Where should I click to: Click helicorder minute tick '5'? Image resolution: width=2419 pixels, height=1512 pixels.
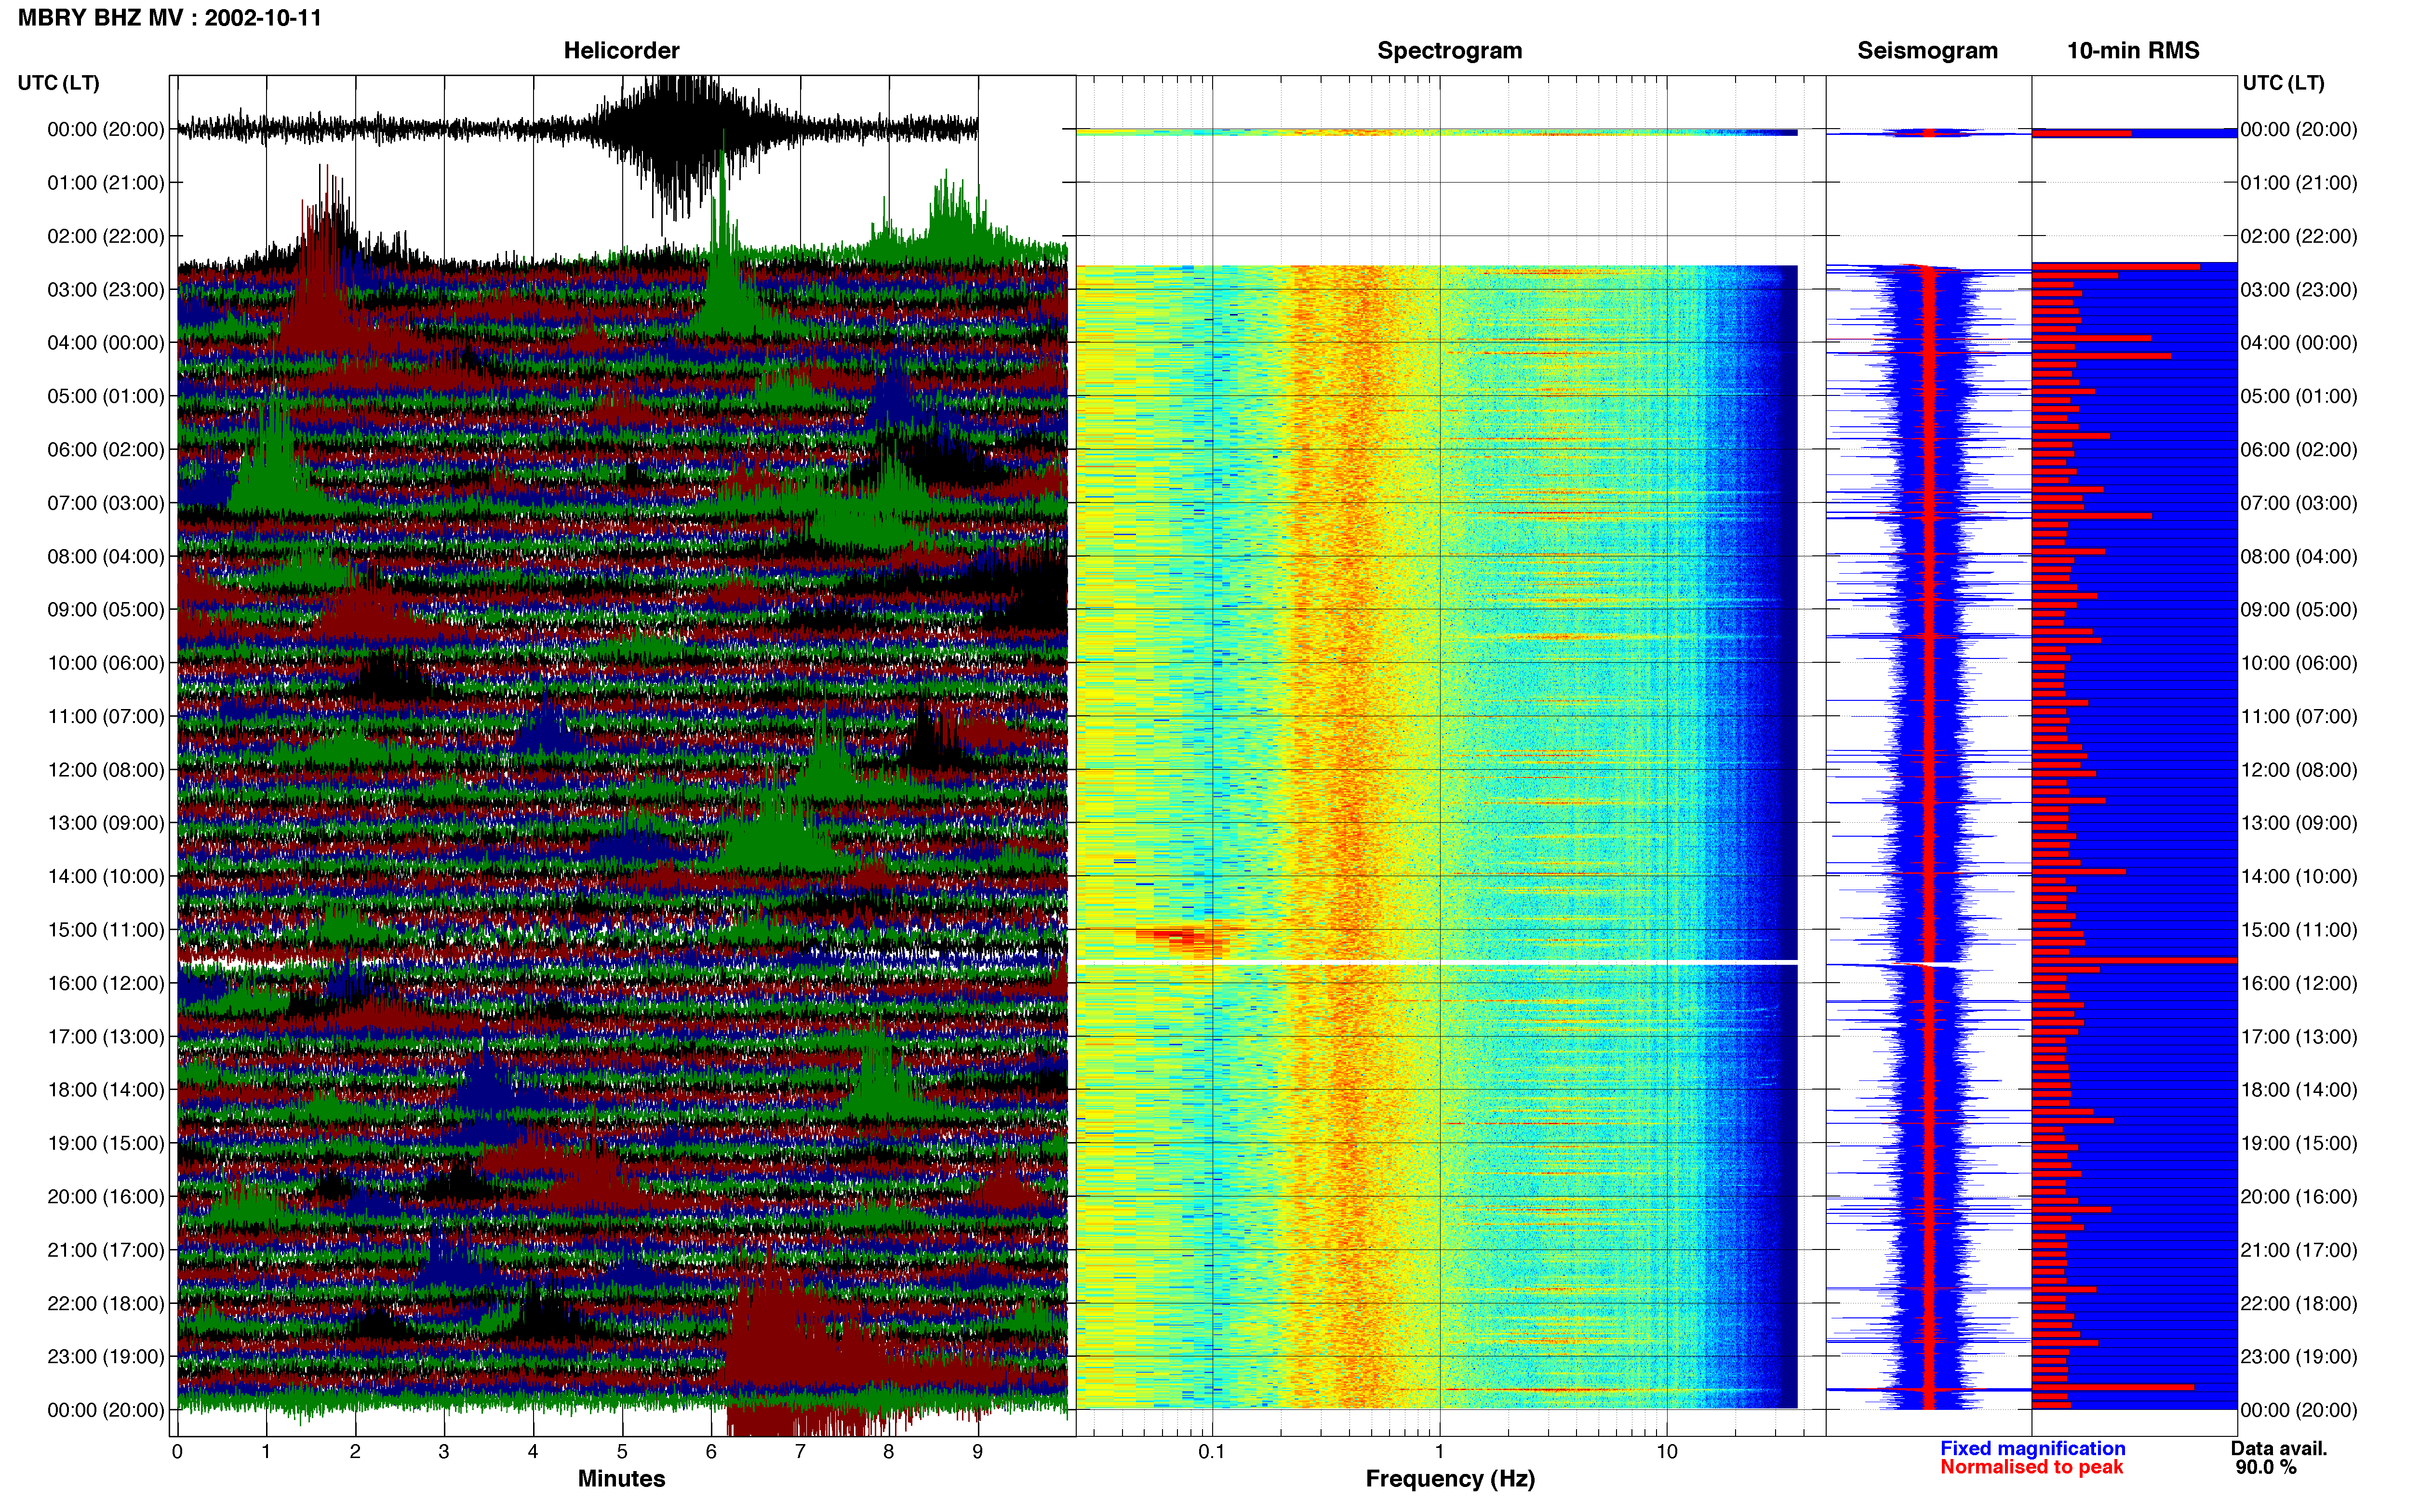coord(622,1452)
